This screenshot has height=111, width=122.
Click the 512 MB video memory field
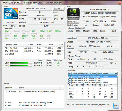tap(85, 21)
